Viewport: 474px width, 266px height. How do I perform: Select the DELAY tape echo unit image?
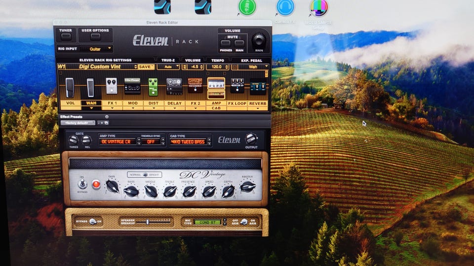pos(174,86)
